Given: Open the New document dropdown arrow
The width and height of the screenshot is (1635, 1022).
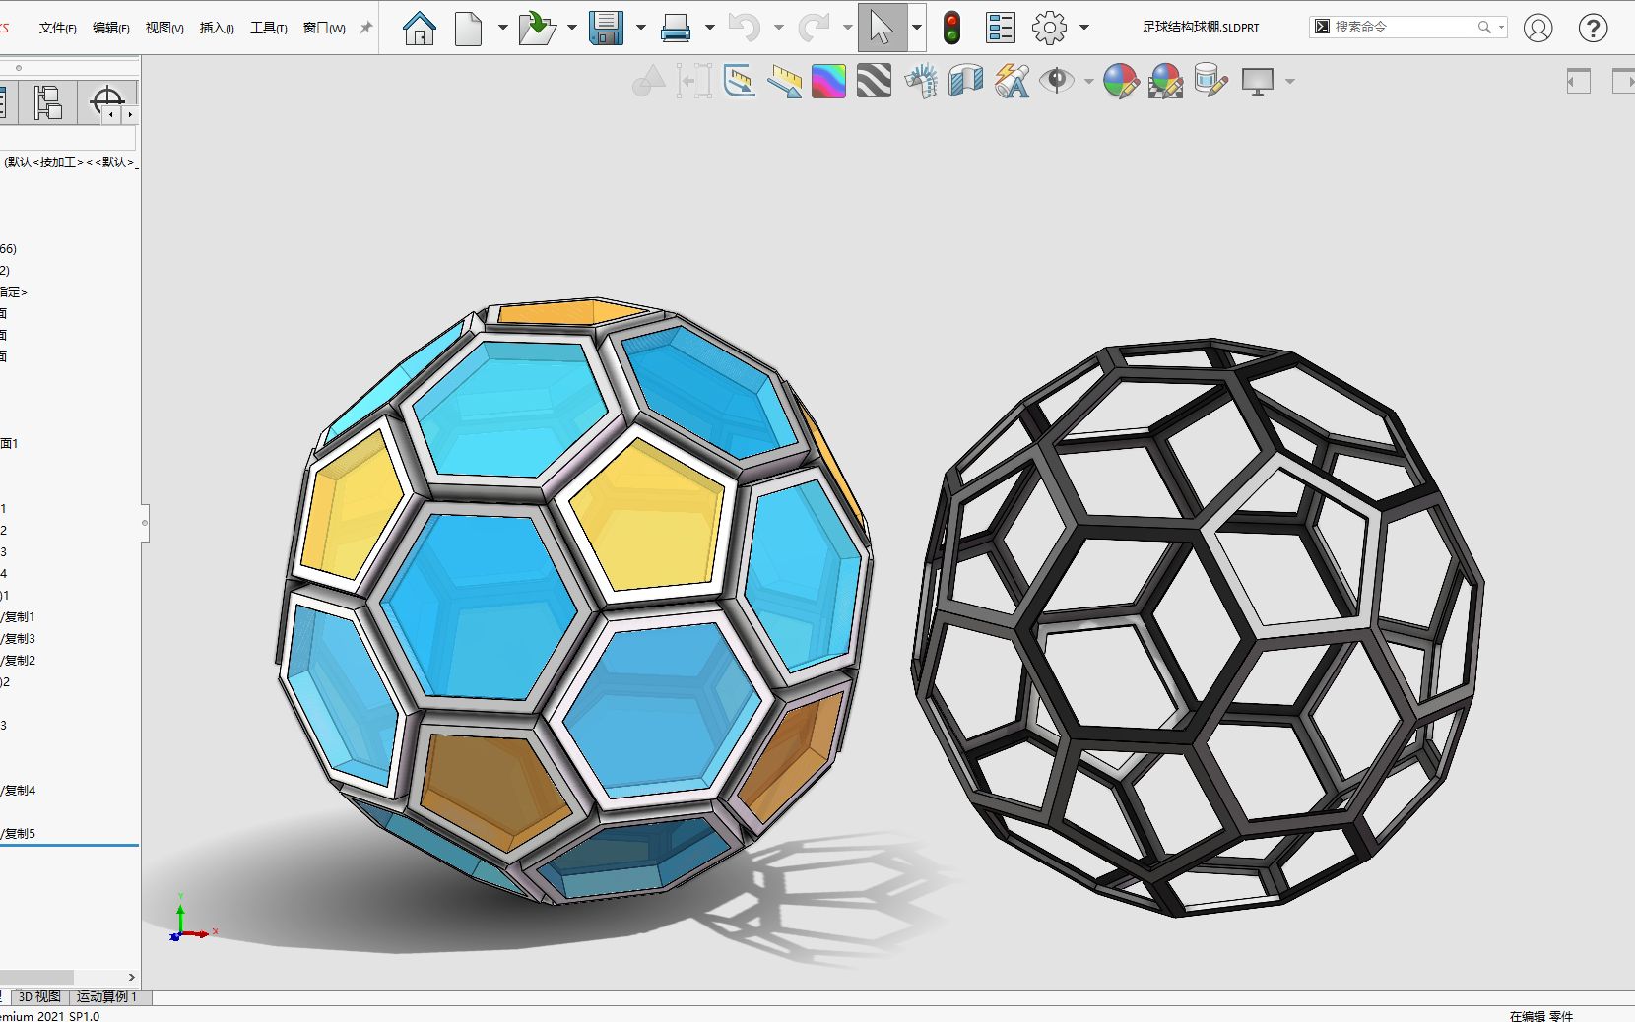Looking at the screenshot, I should (x=502, y=28).
